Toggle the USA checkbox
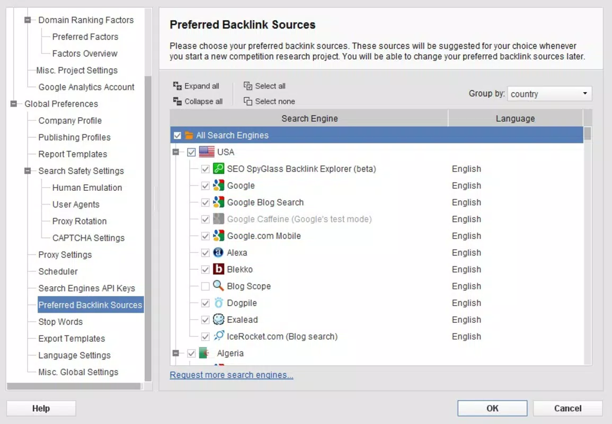This screenshot has height=424, width=612. pyautogui.click(x=191, y=152)
